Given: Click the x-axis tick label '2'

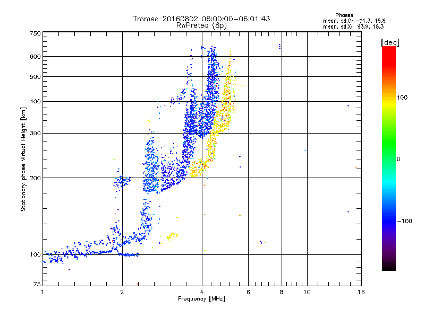Looking at the screenshot, I should pyautogui.click(x=122, y=292).
